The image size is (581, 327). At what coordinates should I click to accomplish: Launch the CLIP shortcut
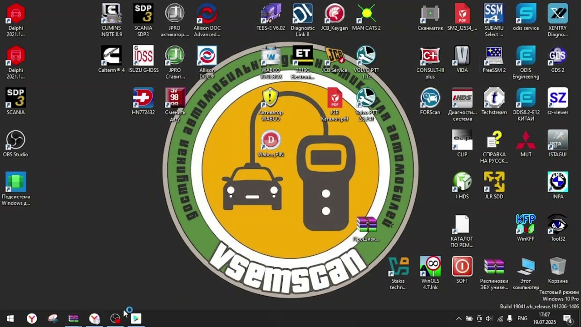462,144
